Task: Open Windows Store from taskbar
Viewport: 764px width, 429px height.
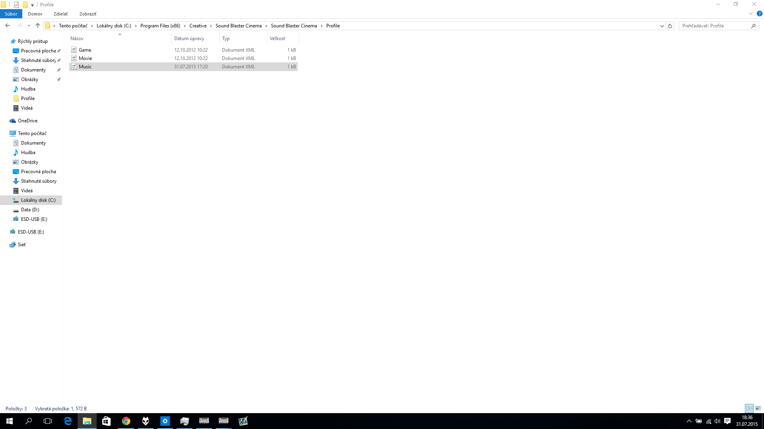Action: [x=106, y=421]
